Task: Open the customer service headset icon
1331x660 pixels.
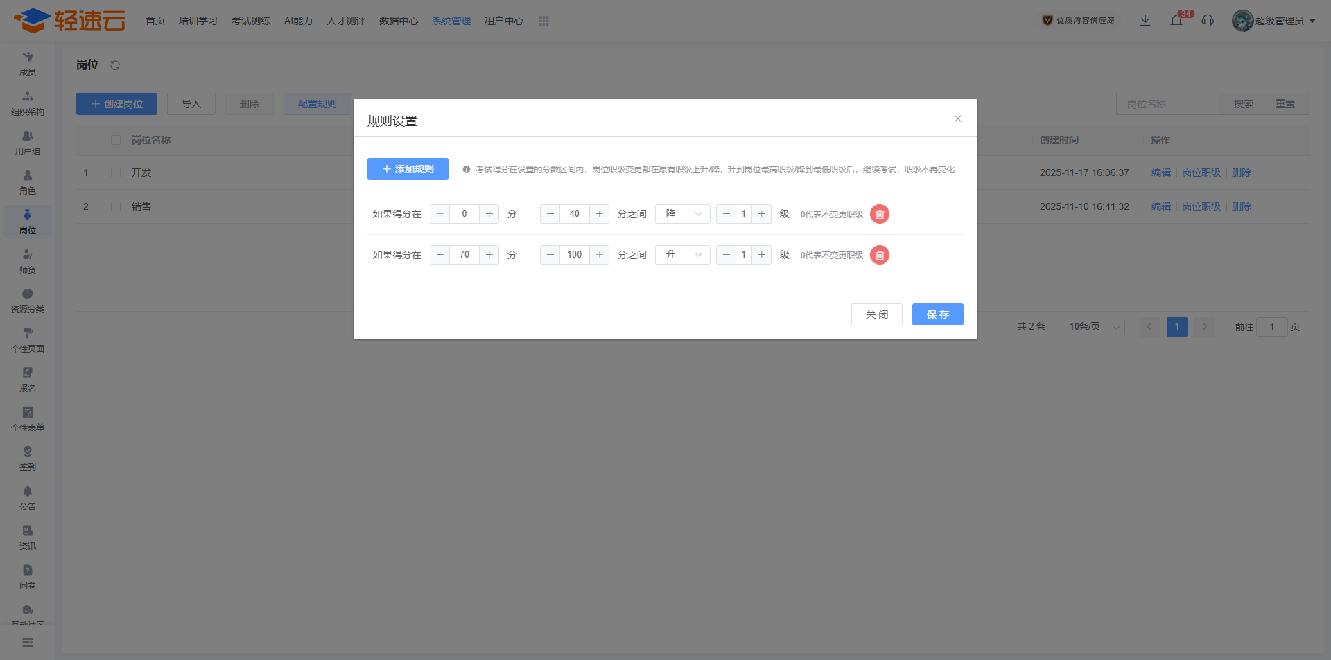Action: point(1208,21)
